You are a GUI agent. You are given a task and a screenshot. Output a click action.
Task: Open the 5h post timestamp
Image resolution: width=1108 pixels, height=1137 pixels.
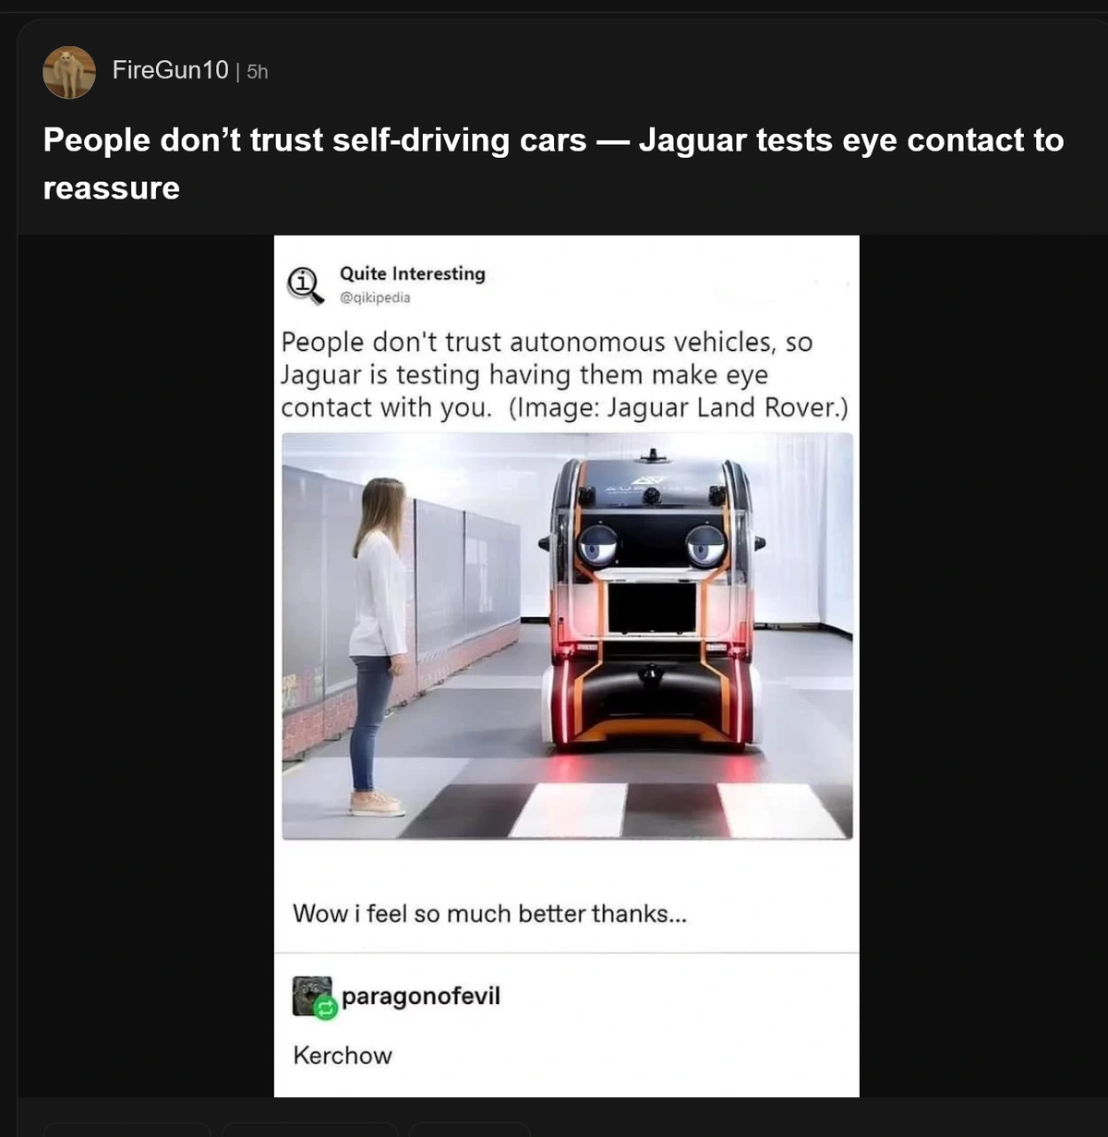tap(258, 71)
